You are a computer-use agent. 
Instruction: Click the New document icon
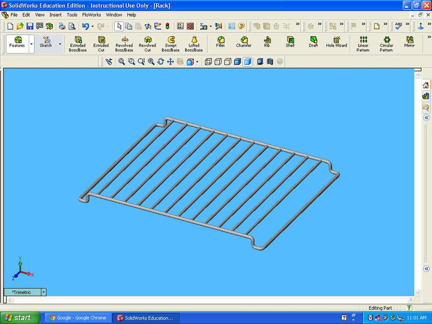10,26
